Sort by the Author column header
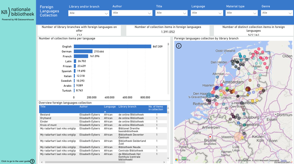Screen dimensions: 294x164 click(x=84, y=107)
